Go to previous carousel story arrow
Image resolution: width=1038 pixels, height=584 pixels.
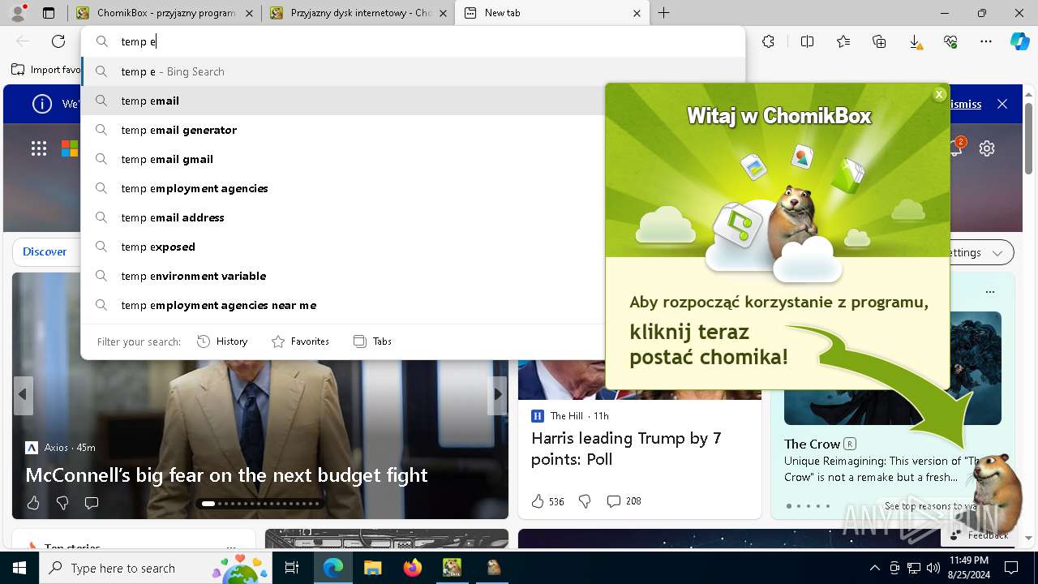point(23,395)
